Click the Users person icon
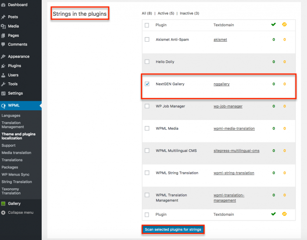 3,75
